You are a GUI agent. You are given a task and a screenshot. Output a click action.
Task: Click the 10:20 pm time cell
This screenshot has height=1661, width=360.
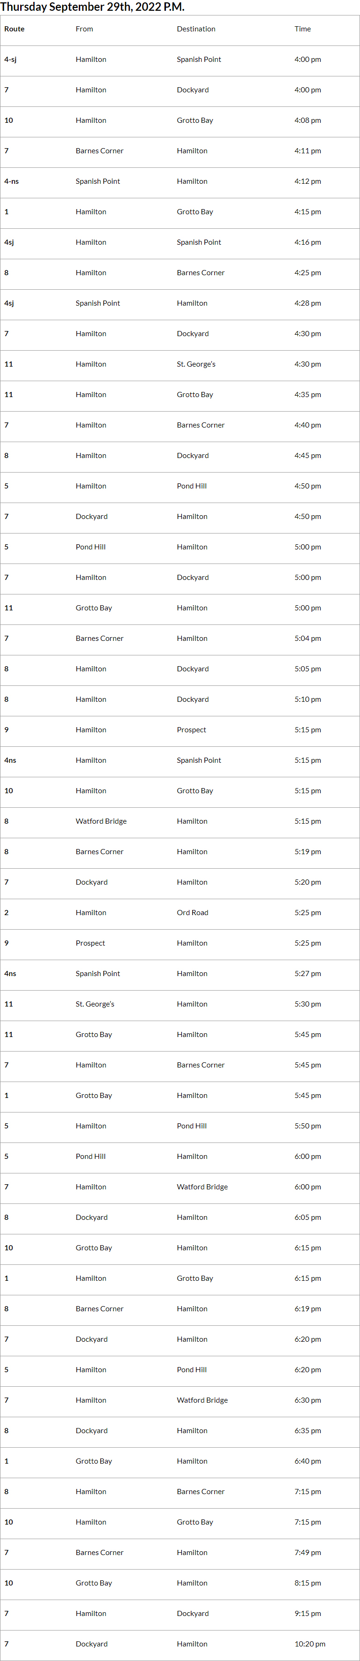click(x=310, y=1644)
